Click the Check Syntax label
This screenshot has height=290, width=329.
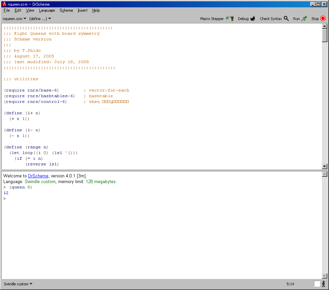pos(271,19)
